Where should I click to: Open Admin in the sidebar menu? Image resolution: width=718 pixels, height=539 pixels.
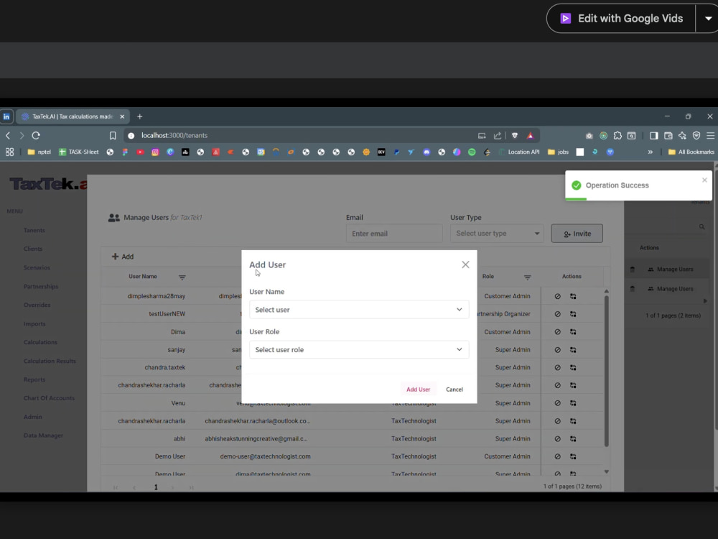point(32,417)
